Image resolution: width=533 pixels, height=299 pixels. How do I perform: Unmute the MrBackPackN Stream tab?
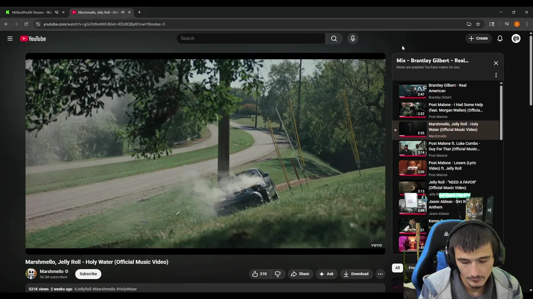coord(57,12)
